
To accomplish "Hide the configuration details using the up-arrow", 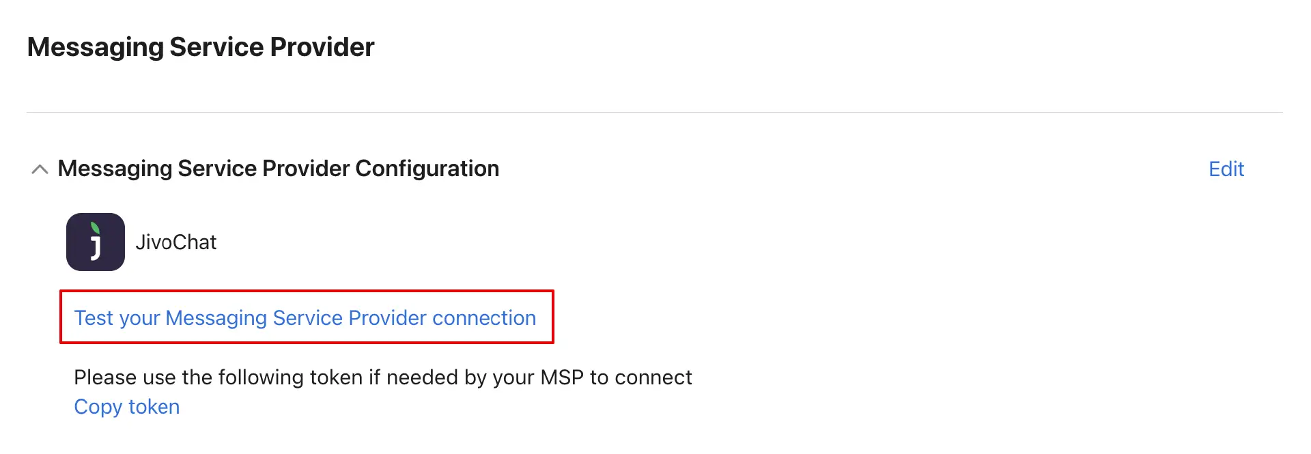I will click(x=40, y=169).
